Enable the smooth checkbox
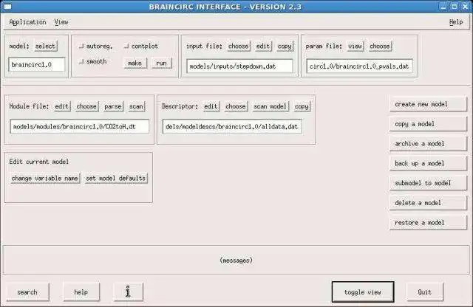The width and height of the screenshot is (473, 307). click(81, 61)
